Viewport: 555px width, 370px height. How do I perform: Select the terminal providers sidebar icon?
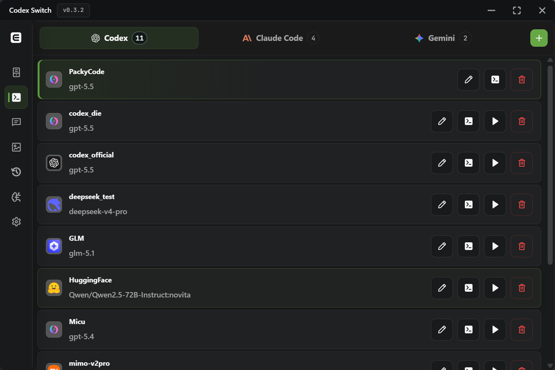16,97
